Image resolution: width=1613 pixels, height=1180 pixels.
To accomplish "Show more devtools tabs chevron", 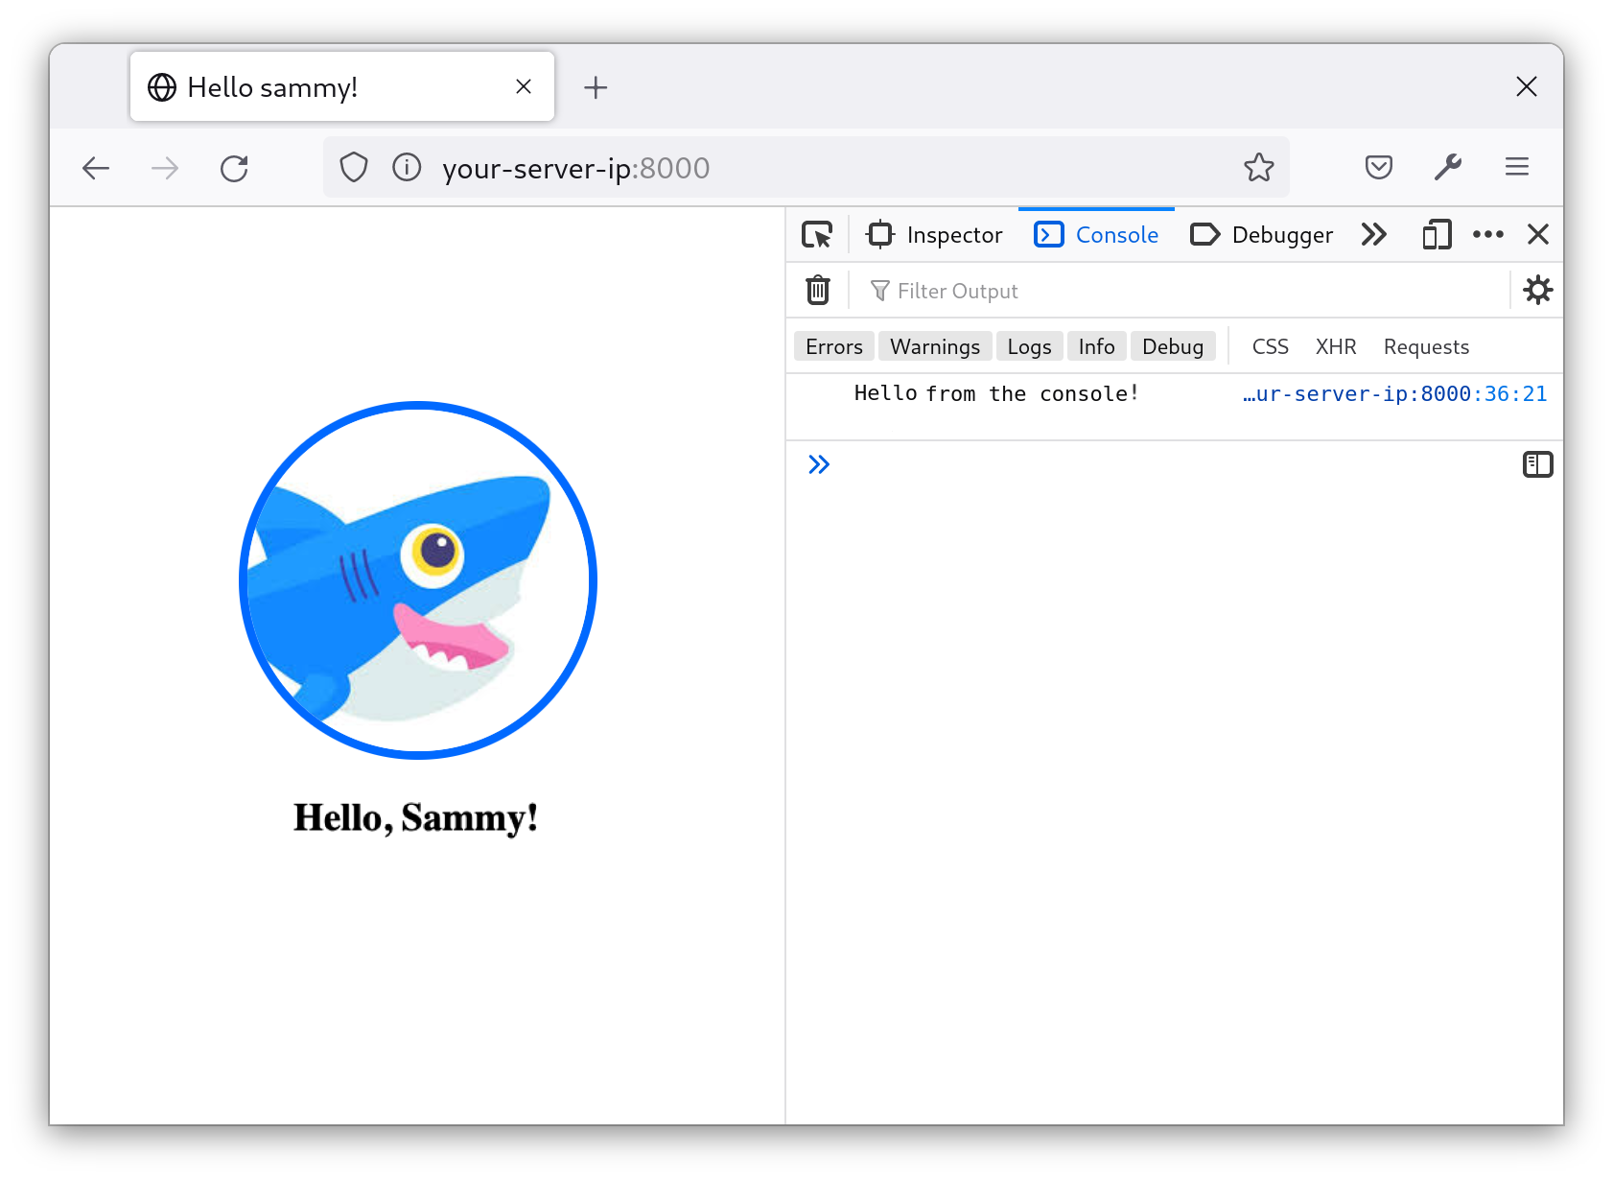I will click(x=1374, y=234).
